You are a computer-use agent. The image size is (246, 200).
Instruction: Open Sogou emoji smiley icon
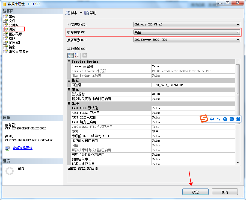(x=225, y=119)
